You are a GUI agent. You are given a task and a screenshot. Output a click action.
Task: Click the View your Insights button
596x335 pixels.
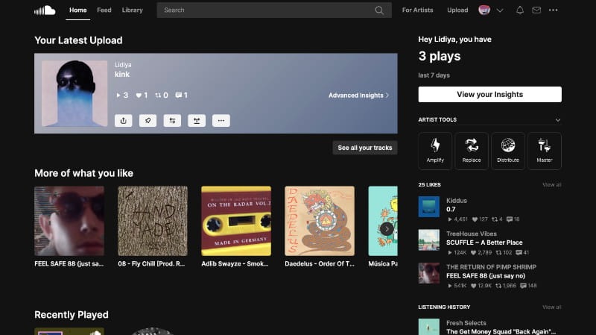(x=489, y=95)
